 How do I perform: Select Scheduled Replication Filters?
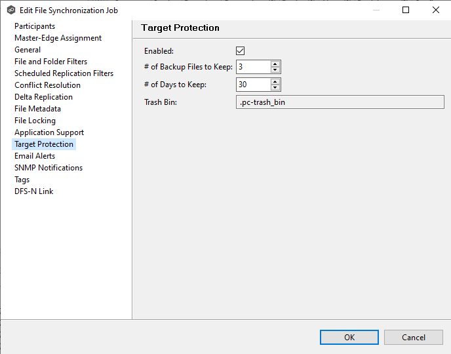pyautogui.click(x=64, y=73)
